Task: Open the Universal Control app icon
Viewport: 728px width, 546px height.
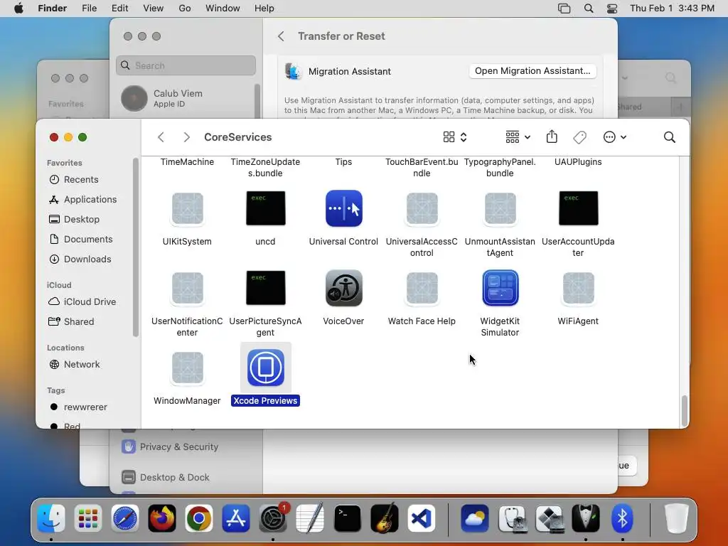Action: pos(343,208)
